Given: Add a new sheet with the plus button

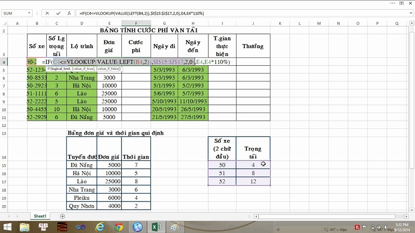Looking at the screenshot, I should pyautogui.click(x=62, y=216).
